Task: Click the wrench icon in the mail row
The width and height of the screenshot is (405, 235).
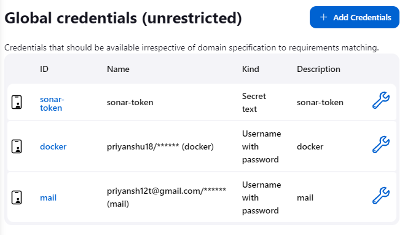Action: coord(381,196)
